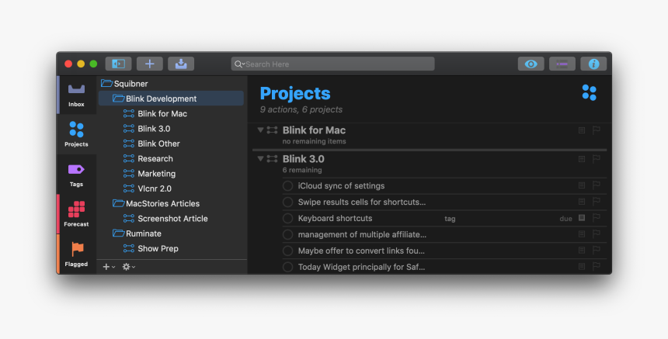This screenshot has width=668, height=339.
Task: Toggle the sidebar with the toolbar button
Action: pos(118,64)
